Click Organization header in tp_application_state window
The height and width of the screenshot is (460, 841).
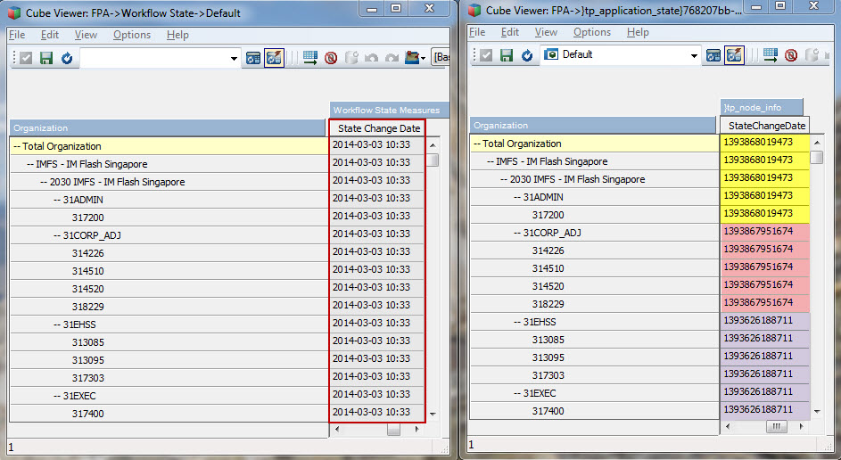[x=593, y=126]
